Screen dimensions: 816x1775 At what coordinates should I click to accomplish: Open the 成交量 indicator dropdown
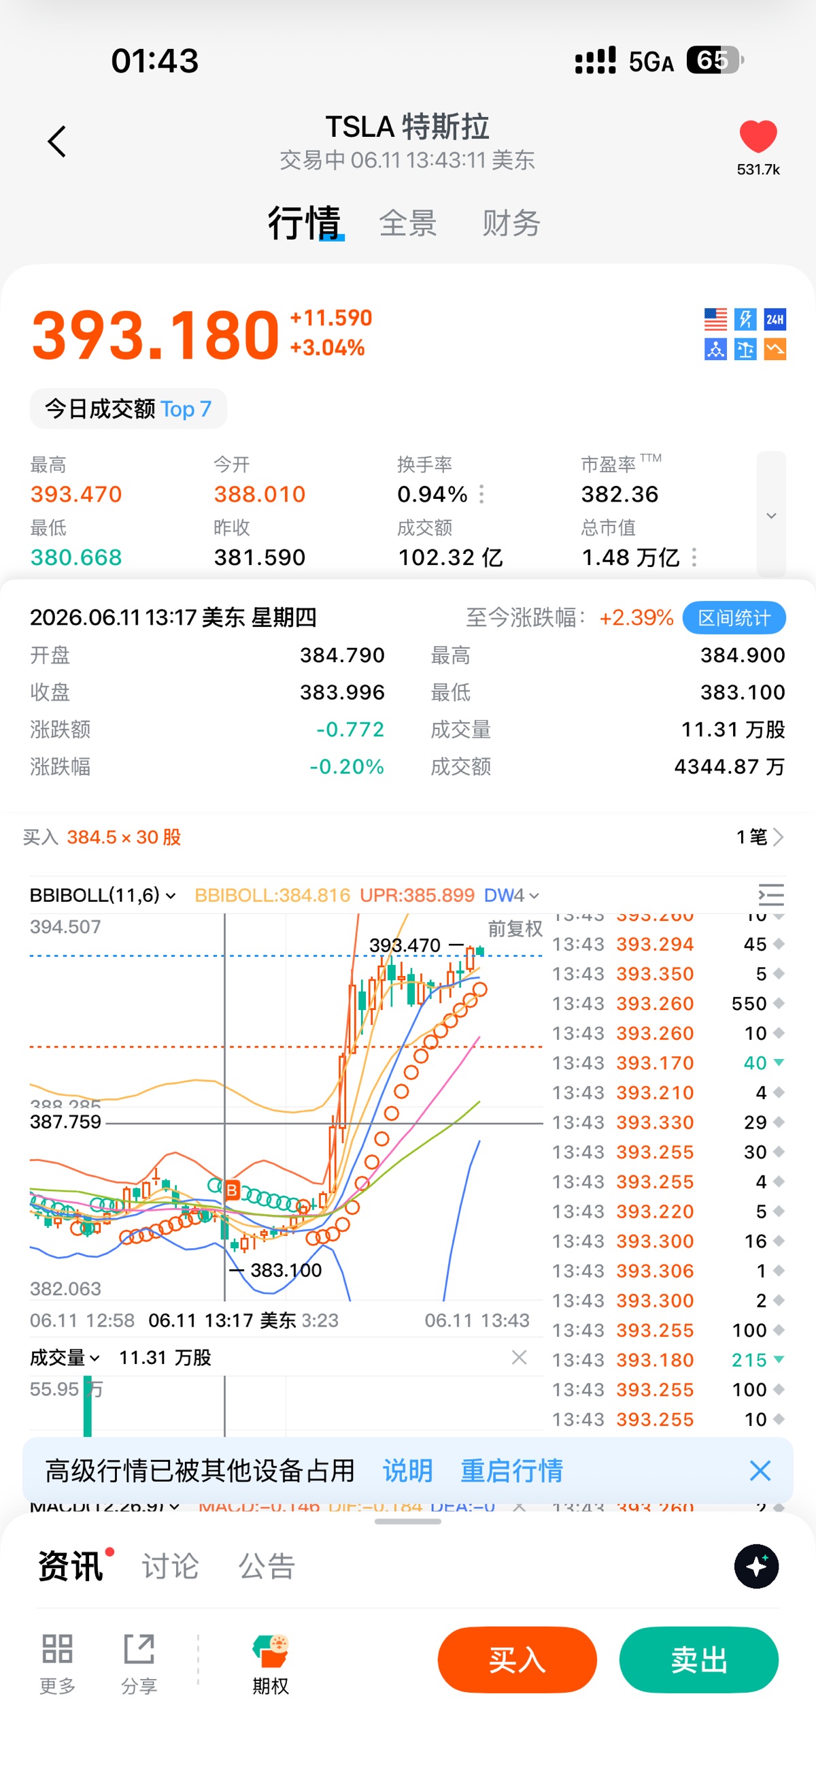(65, 1357)
